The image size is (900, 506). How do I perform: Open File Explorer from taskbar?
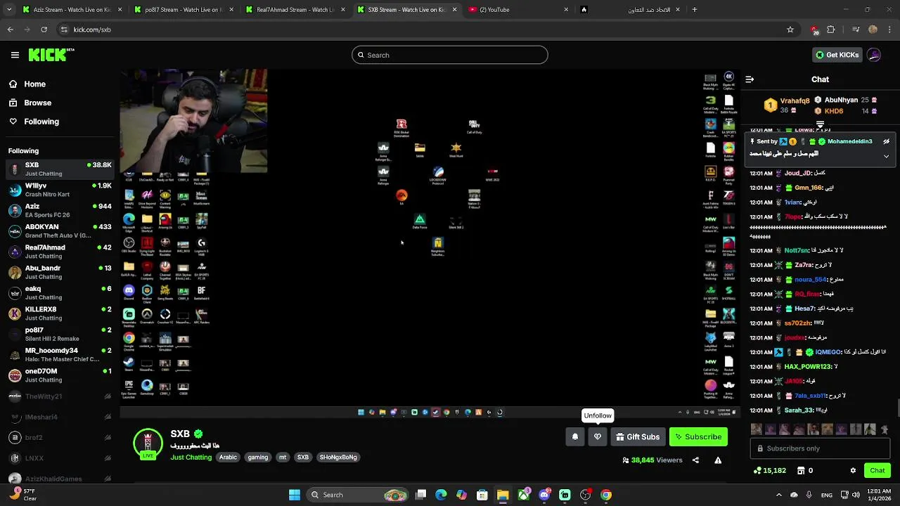pos(503,495)
